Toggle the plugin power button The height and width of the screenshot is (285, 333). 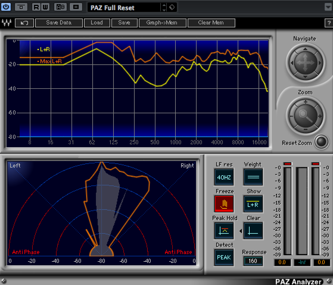pos(6,7)
